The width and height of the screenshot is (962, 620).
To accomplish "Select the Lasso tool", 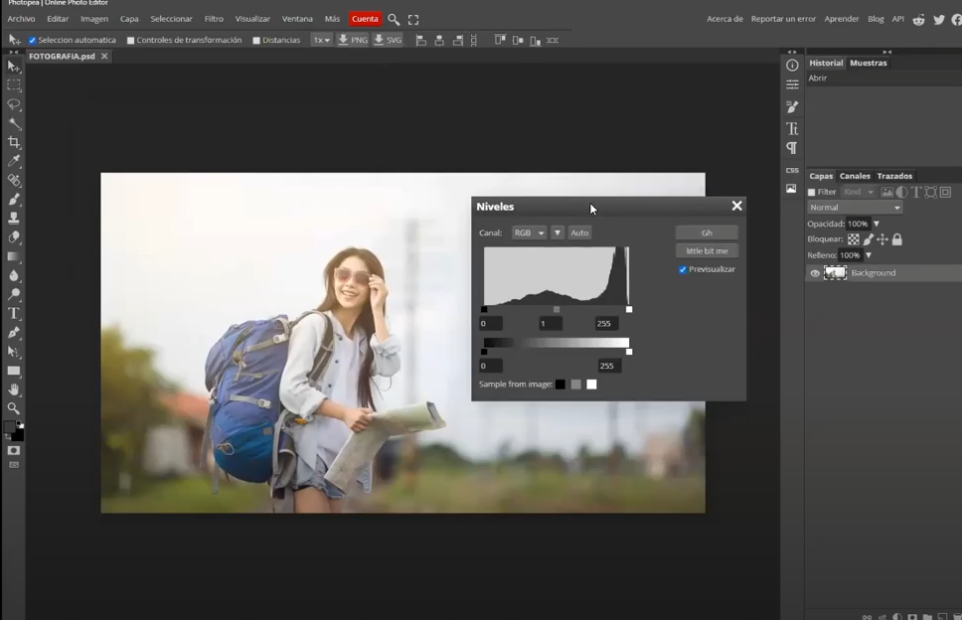I will (14, 104).
